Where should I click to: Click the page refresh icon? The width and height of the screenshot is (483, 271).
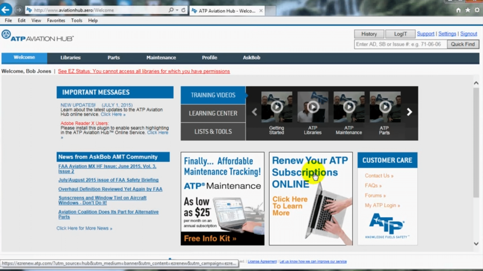183,10
